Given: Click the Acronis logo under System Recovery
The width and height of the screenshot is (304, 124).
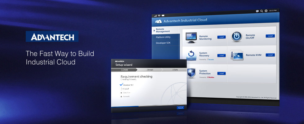Looking at the screenshot, I should [210, 60].
